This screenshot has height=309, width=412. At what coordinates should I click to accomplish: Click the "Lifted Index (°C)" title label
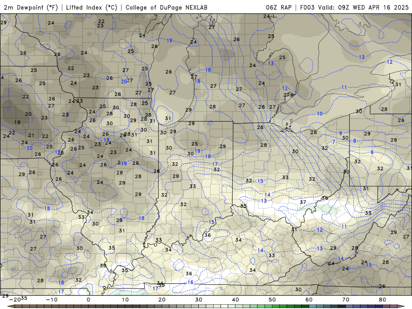(x=92, y=7)
